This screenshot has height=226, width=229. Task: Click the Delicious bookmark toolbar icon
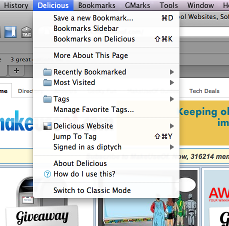pyautogui.click(x=10, y=31)
